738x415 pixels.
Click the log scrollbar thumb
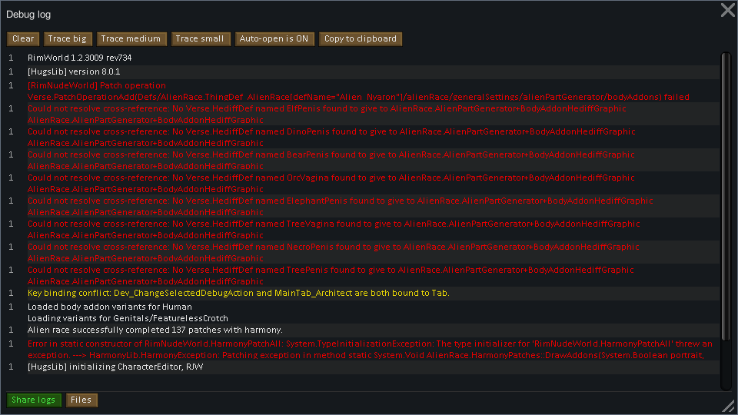tap(726, 197)
